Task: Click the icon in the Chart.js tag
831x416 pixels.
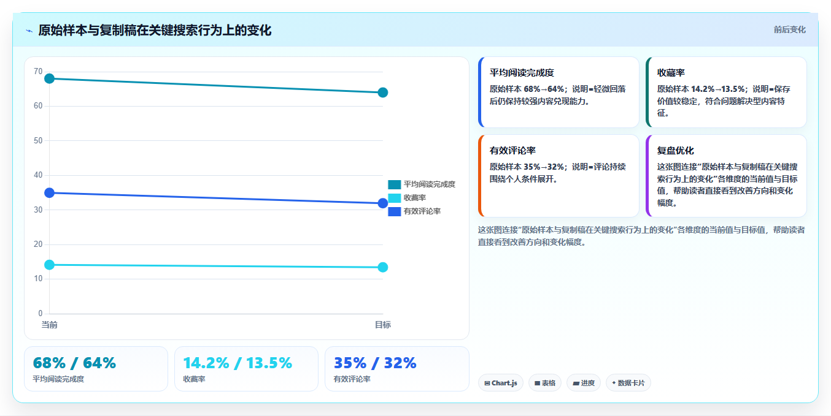Action: click(487, 384)
